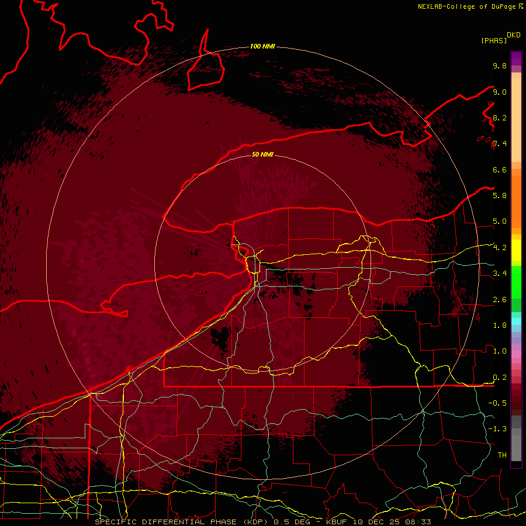
Task: Click the 100 NMI range ring label
Action: 262,46
